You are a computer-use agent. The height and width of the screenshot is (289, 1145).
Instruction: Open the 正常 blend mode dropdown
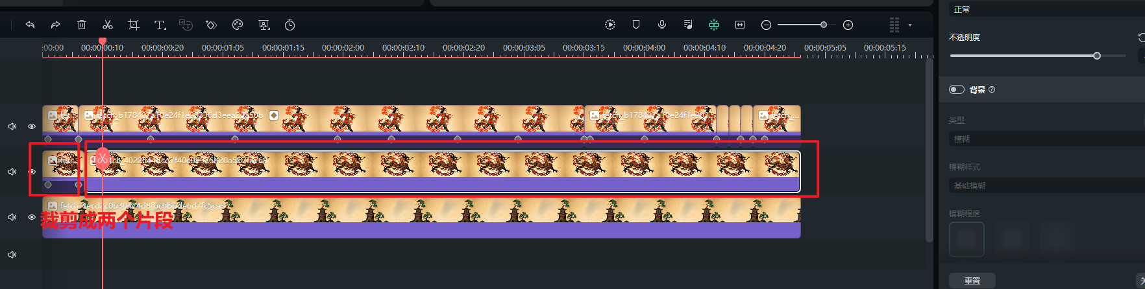coord(1047,9)
